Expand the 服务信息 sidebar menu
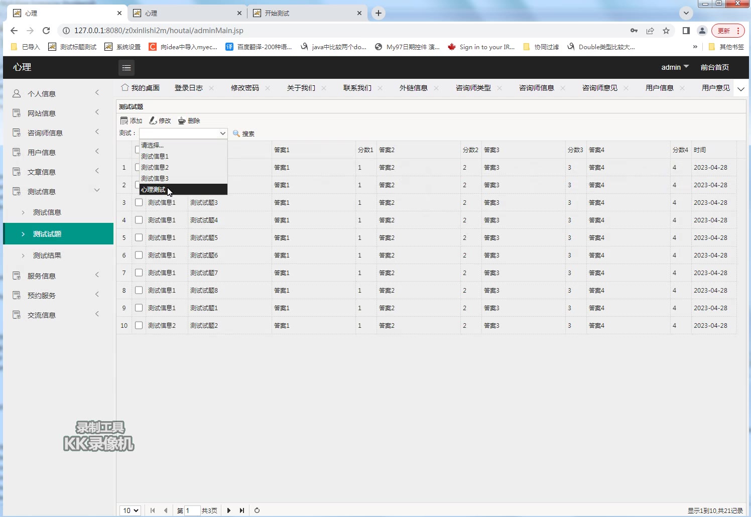This screenshot has width=751, height=517. [58, 276]
